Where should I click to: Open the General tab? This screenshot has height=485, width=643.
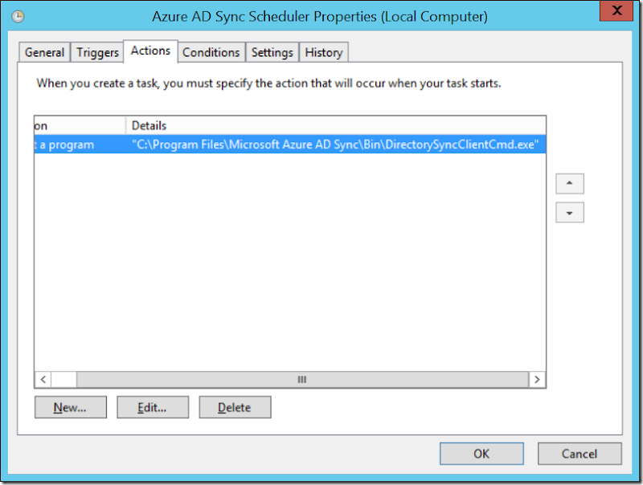click(x=44, y=52)
